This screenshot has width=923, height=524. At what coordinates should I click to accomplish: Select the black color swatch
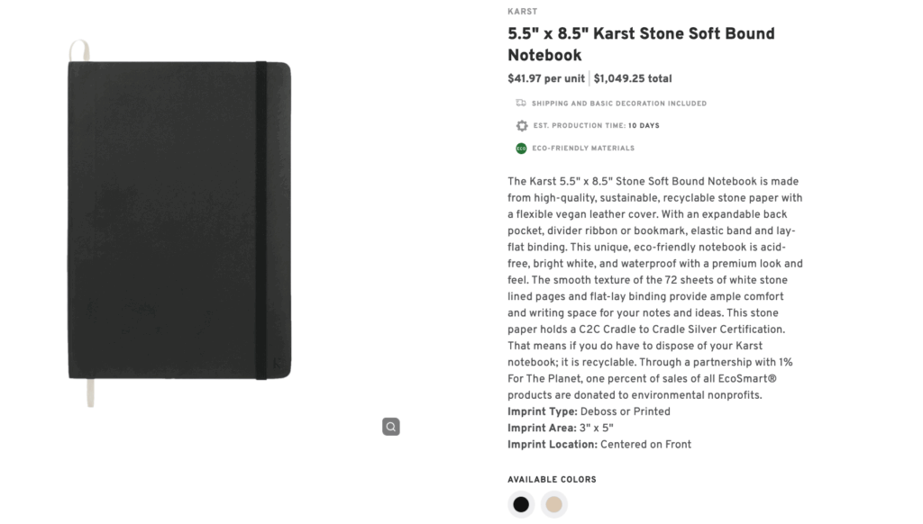(520, 504)
